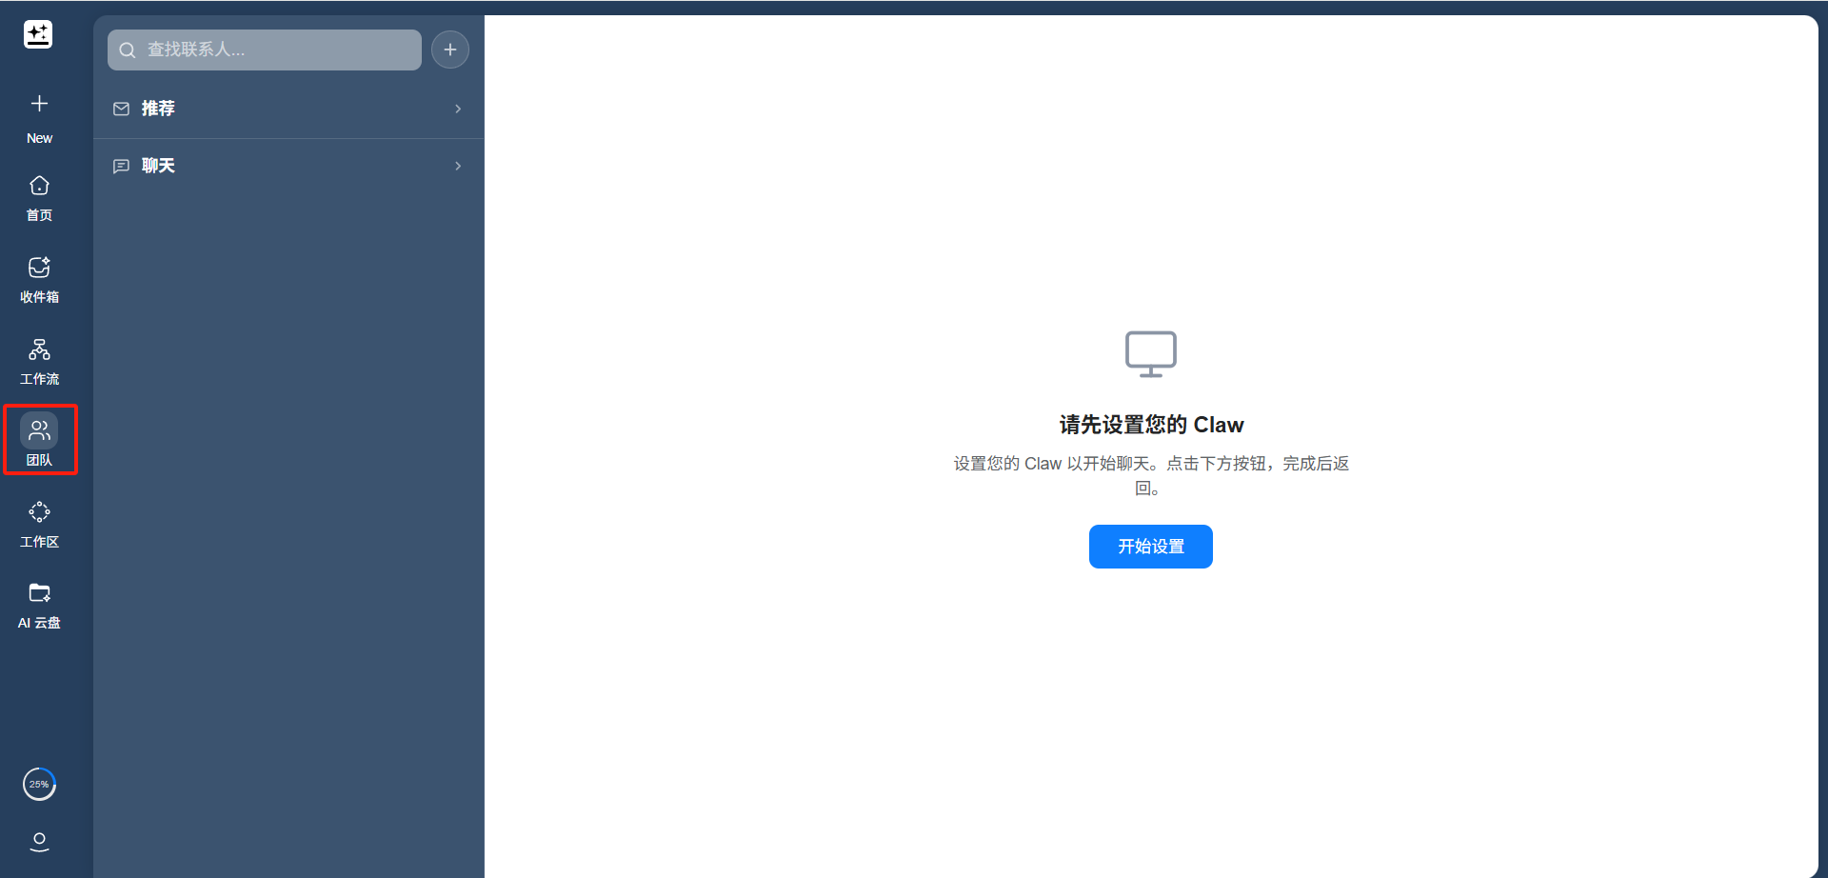Click the 查找联系人 search field

pyautogui.click(x=265, y=50)
